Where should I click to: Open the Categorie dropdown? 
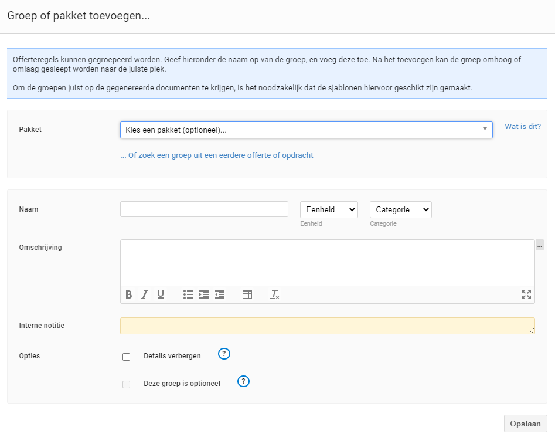click(x=401, y=209)
